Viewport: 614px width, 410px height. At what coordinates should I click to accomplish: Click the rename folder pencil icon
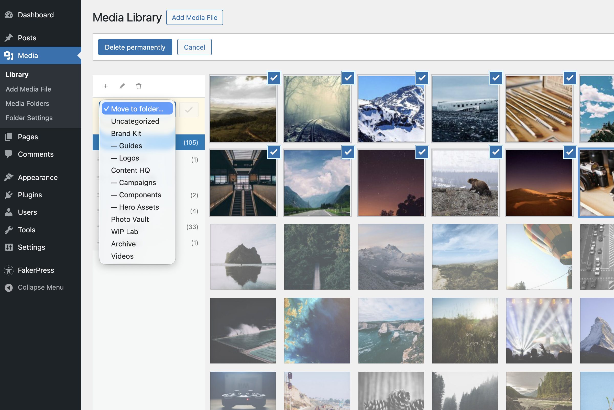pos(122,86)
